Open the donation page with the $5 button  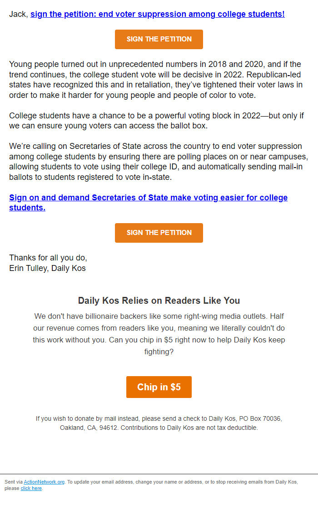click(x=159, y=387)
